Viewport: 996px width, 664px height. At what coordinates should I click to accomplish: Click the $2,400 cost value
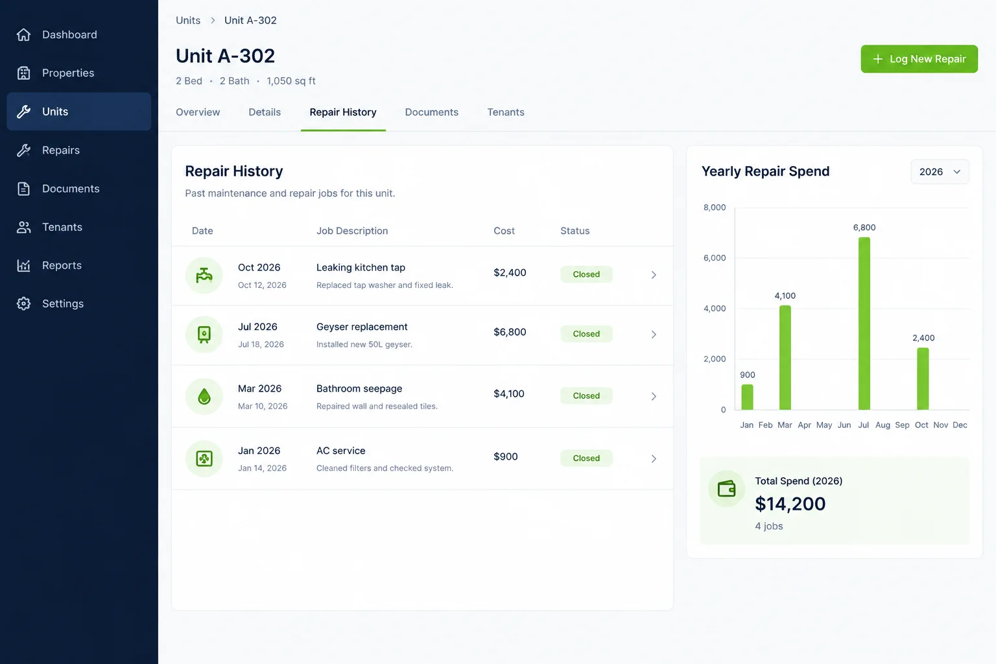pos(510,273)
